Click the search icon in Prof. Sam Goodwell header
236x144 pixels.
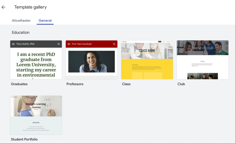(x=114, y=44)
